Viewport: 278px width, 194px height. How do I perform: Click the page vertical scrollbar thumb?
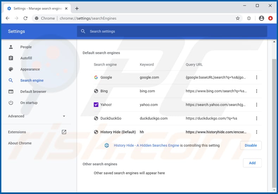(274, 123)
